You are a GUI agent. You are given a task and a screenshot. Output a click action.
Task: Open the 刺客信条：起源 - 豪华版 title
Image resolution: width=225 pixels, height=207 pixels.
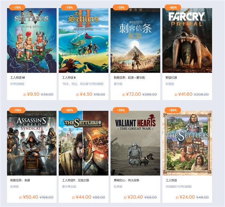coord(129,78)
